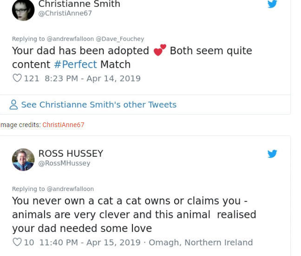See Christianne Smith's other Tweets
Screen dimensions: 301x256
pyautogui.click(x=98, y=105)
